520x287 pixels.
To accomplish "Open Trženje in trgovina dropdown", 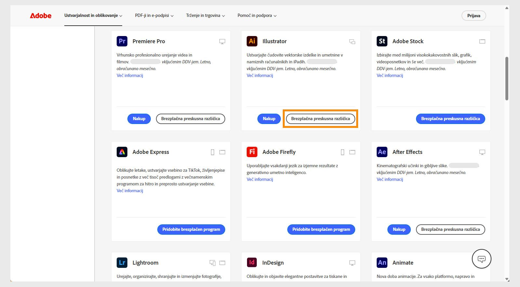I will 205,16.
